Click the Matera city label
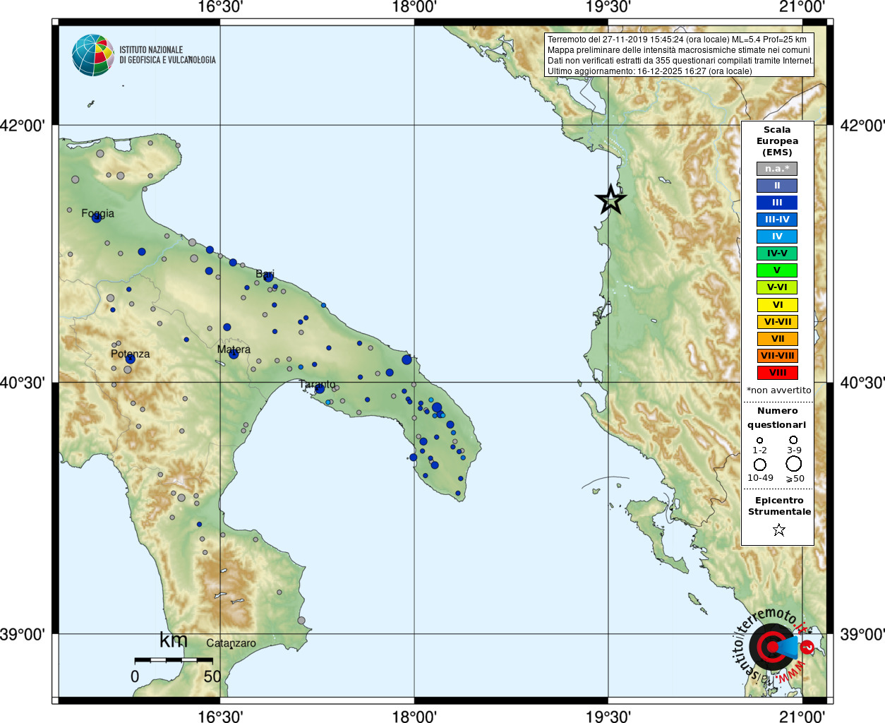This screenshot has height=723, width=885. click(x=234, y=349)
